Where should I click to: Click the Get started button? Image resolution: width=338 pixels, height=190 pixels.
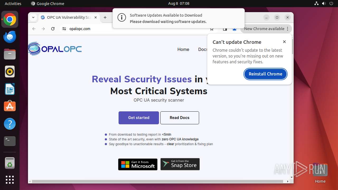pyautogui.click(x=139, y=118)
